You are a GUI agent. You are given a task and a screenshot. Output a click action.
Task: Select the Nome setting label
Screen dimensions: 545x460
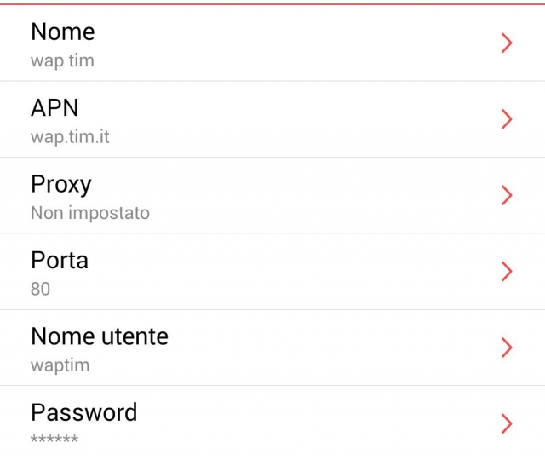coord(62,32)
